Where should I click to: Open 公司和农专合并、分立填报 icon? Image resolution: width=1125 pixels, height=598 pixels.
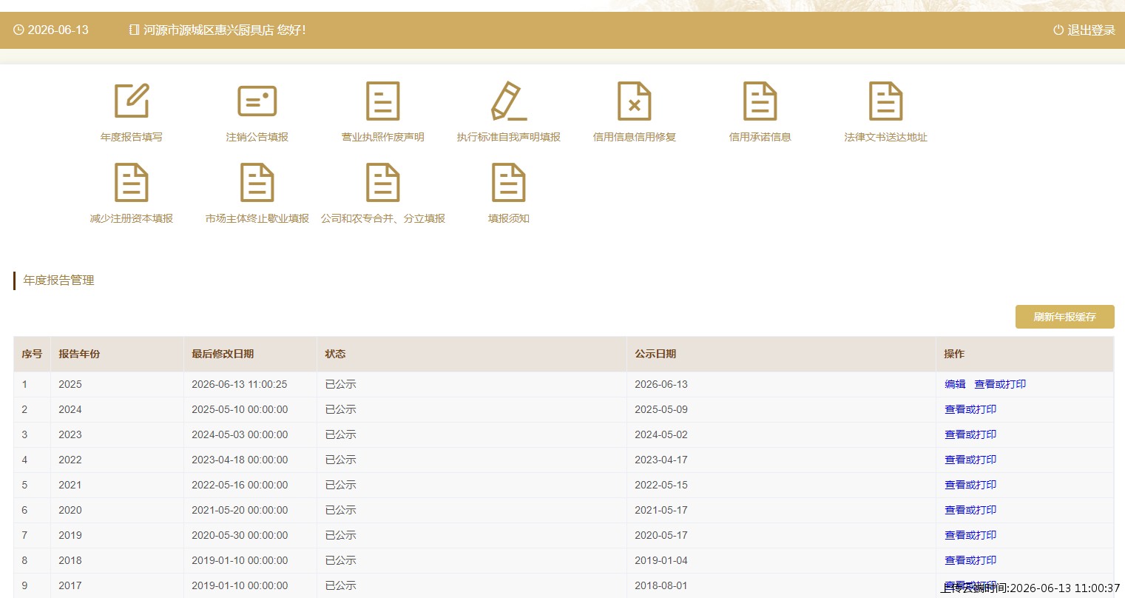[383, 182]
